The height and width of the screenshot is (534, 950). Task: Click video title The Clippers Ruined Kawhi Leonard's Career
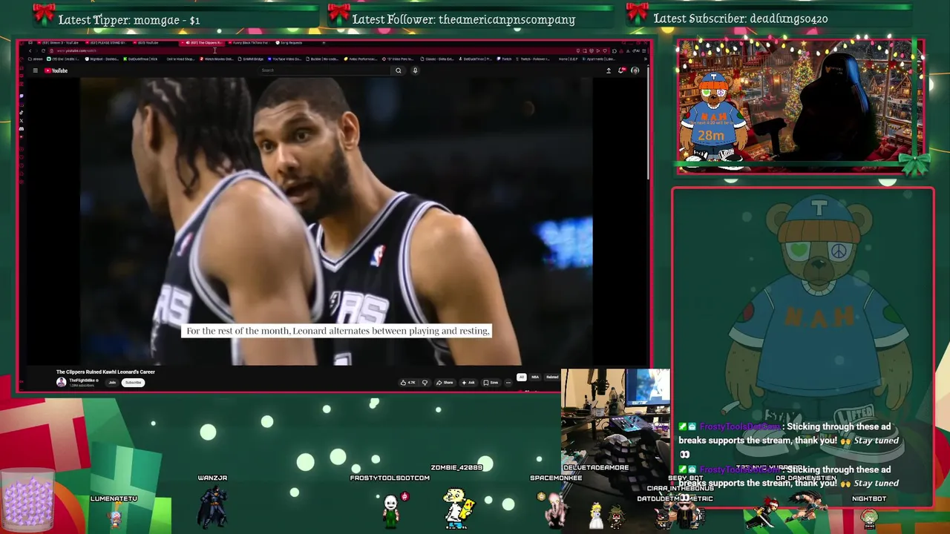click(x=105, y=372)
